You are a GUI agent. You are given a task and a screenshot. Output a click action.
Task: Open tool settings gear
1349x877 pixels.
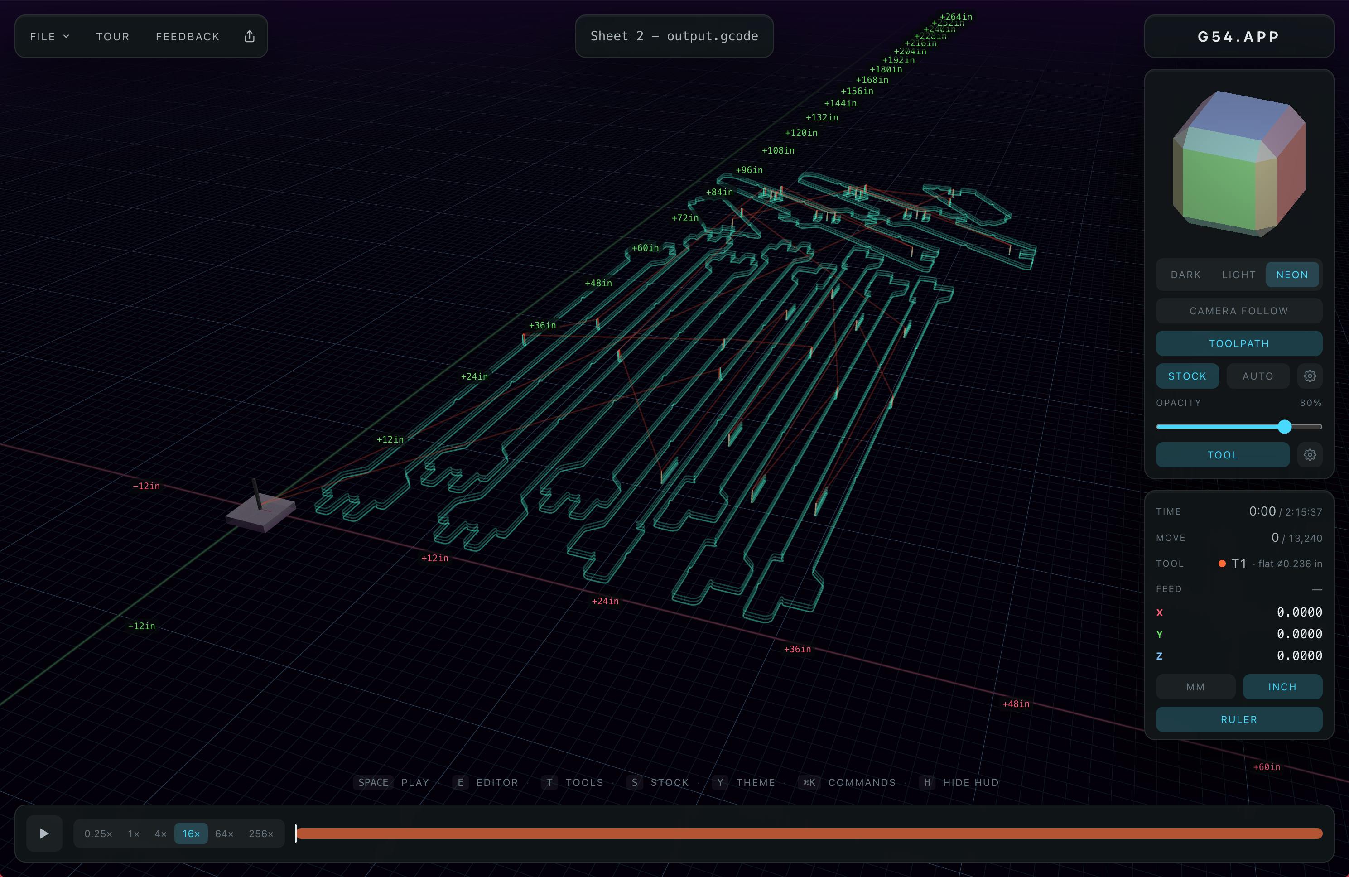[1309, 455]
